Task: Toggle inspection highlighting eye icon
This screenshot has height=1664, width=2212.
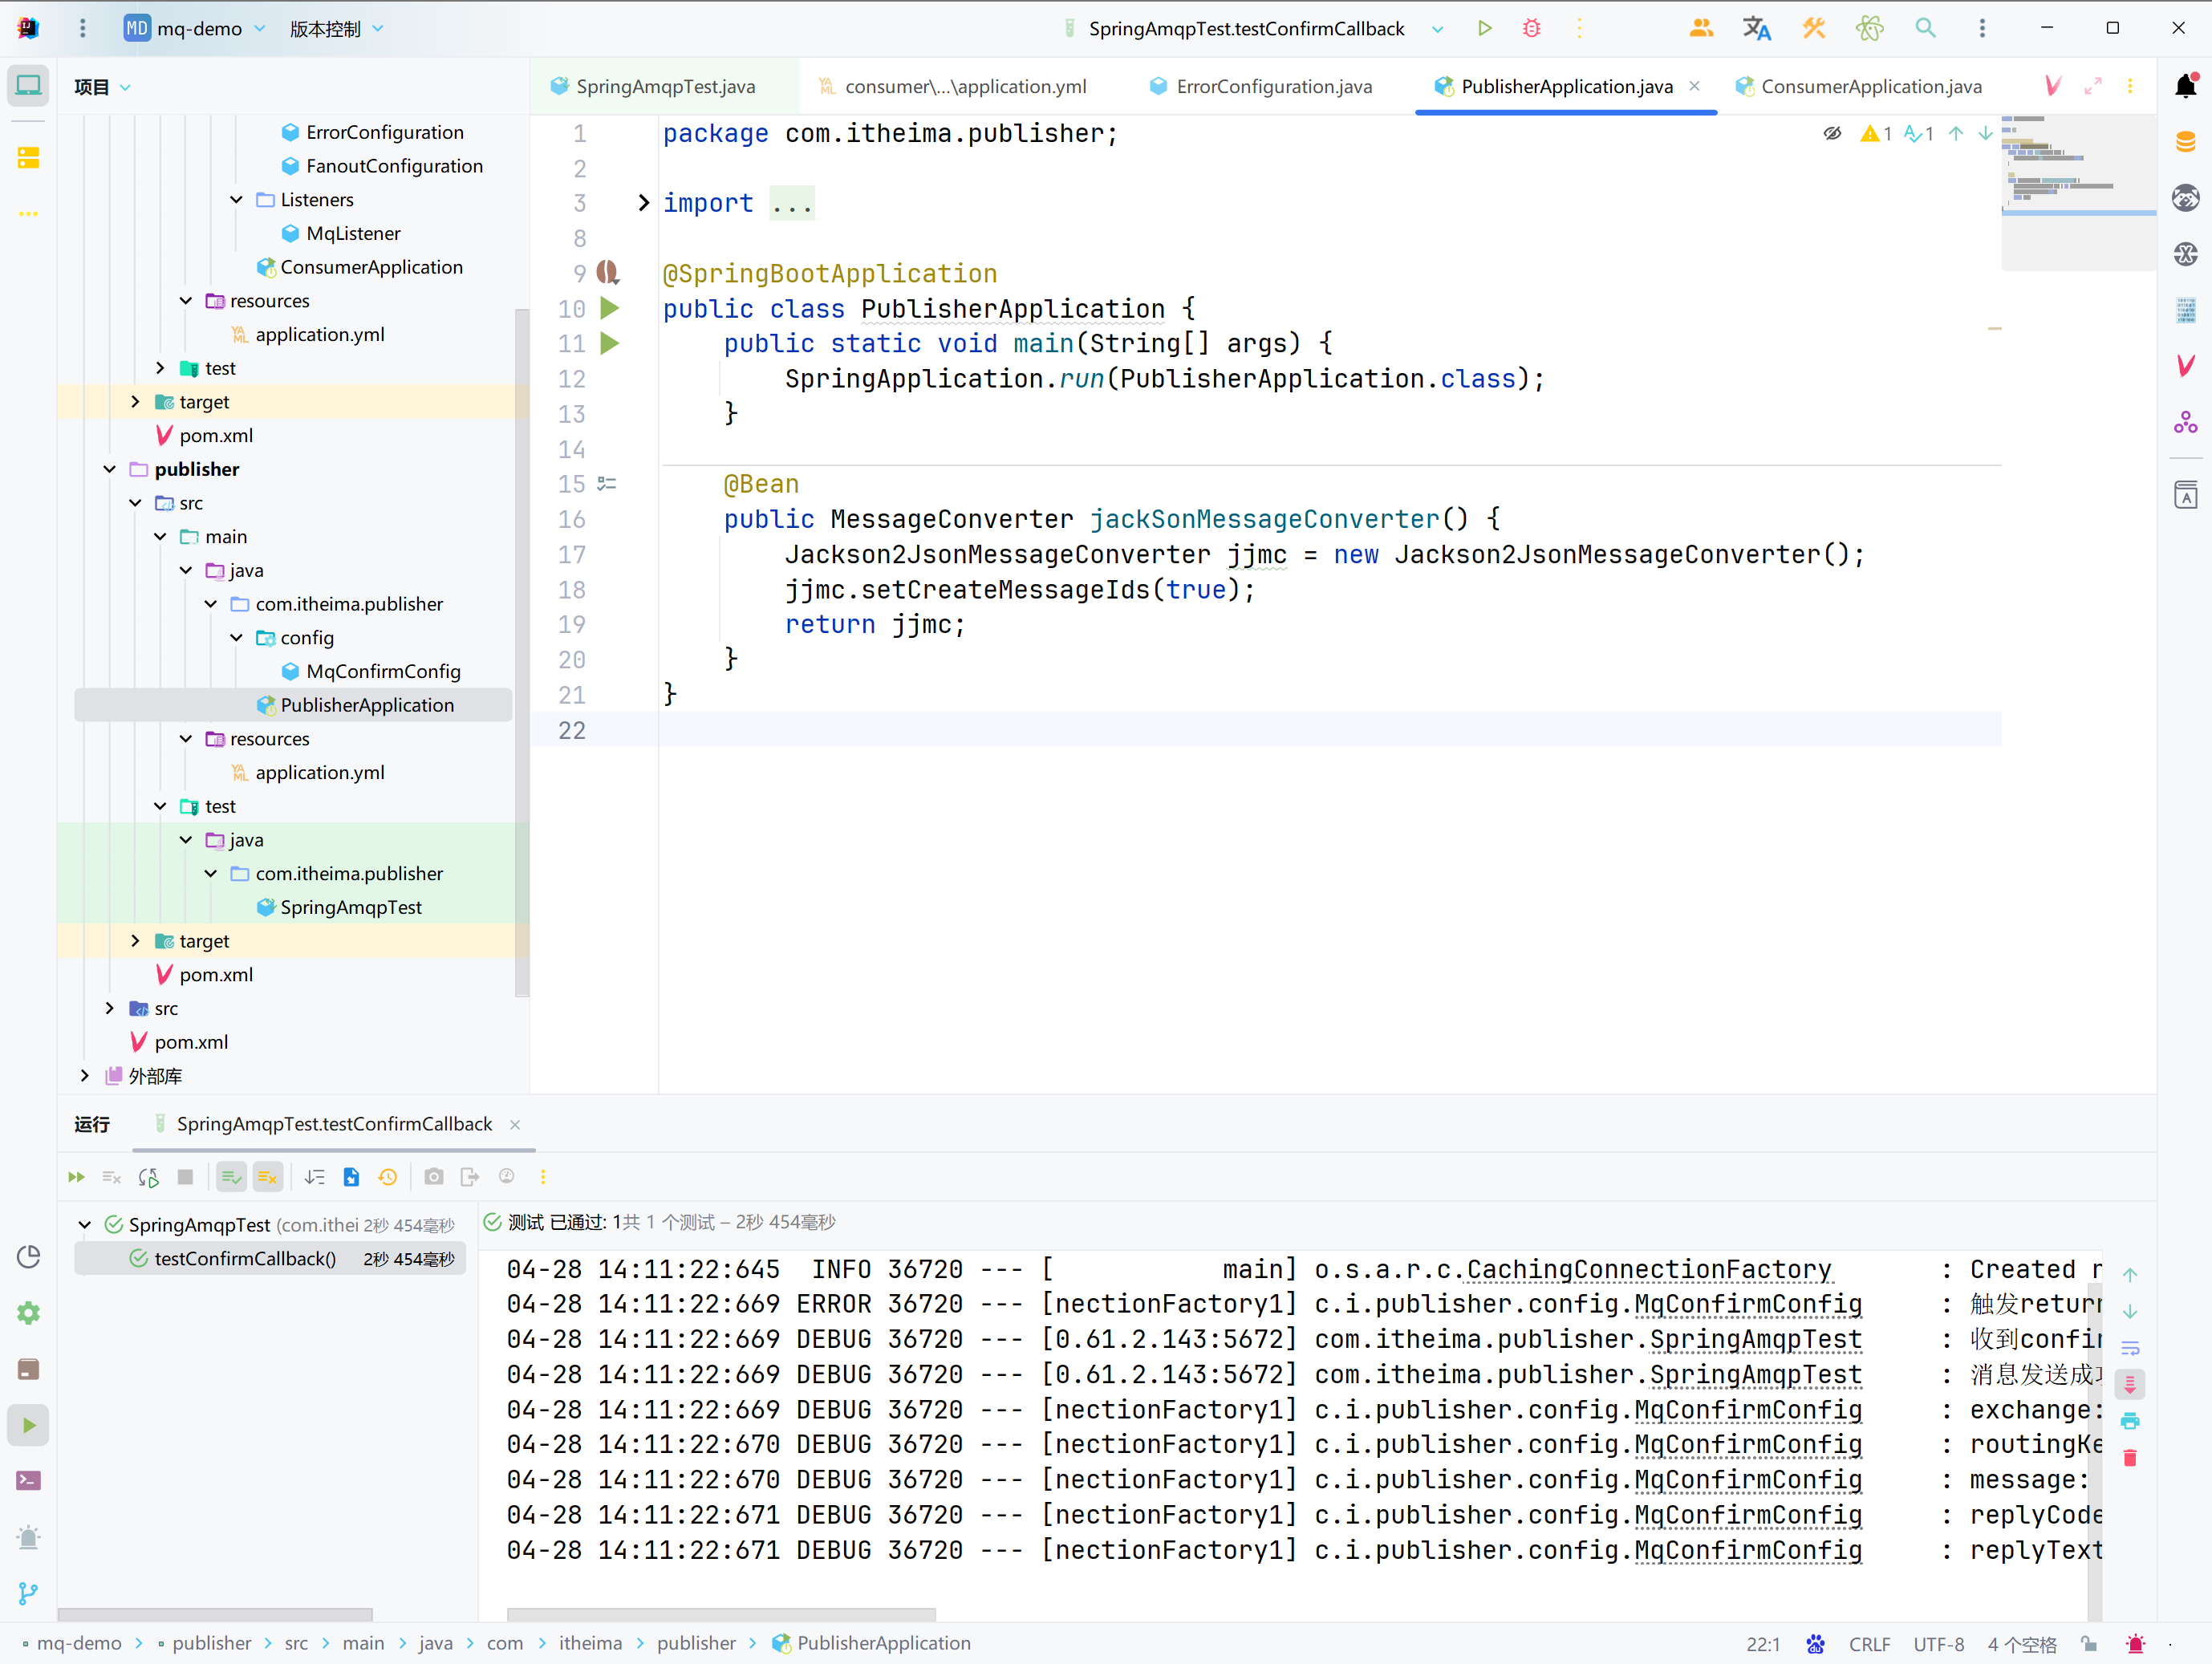Action: [x=1832, y=133]
